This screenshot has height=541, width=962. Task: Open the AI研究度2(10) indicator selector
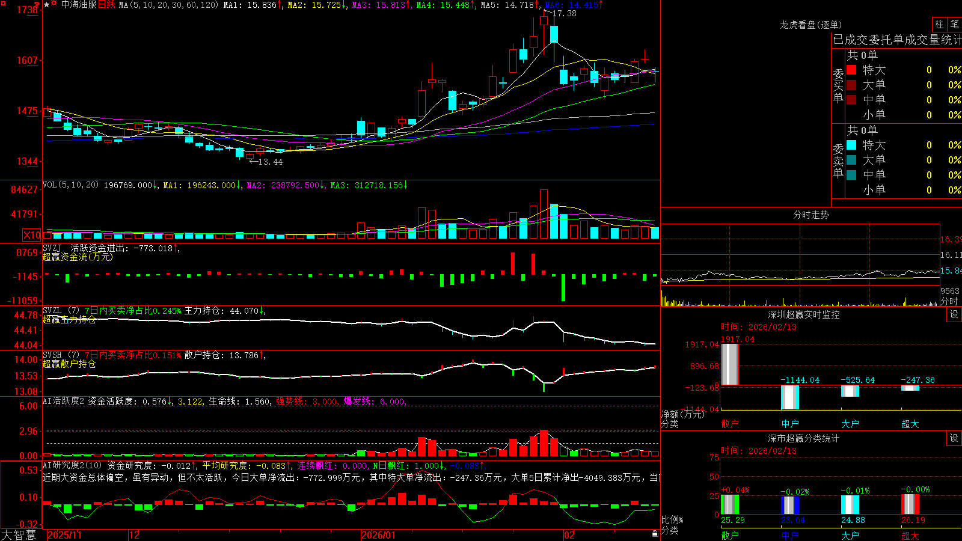tap(72, 465)
